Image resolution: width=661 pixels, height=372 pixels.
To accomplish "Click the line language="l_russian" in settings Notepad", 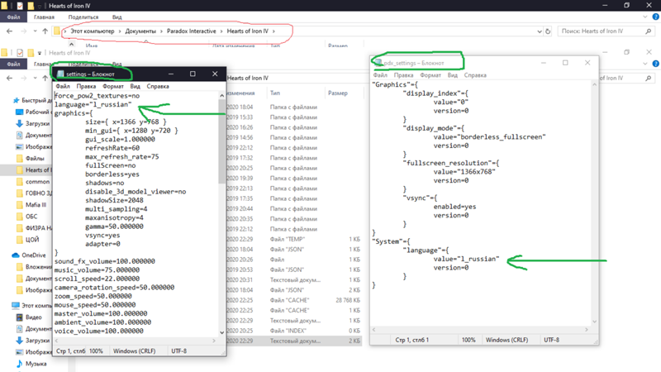I will (x=93, y=105).
